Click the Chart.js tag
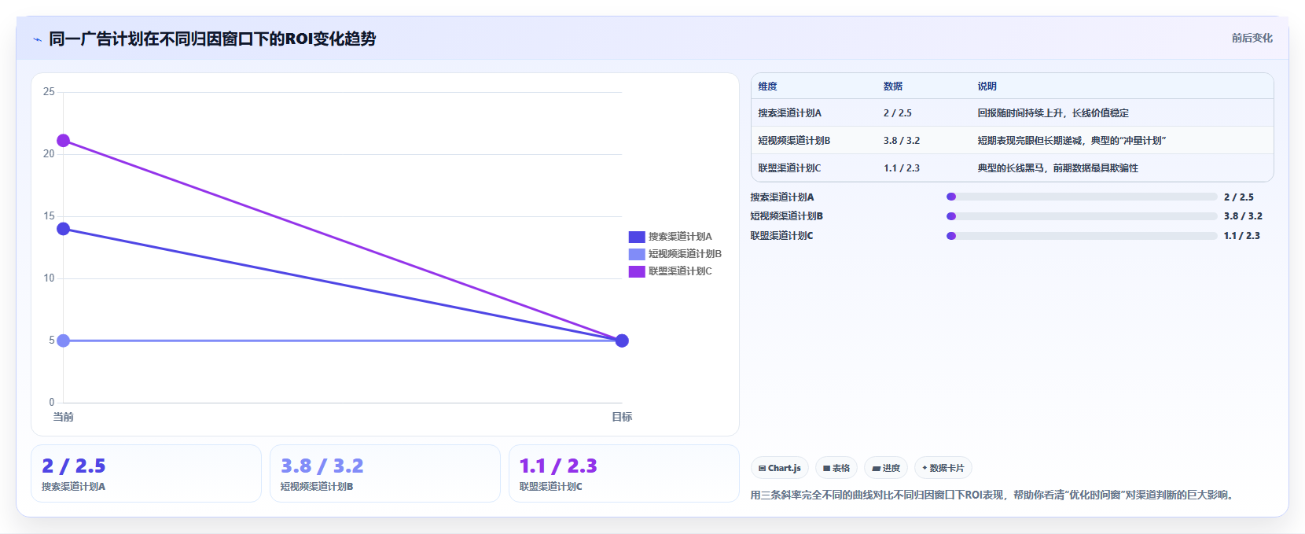The height and width of the screenshot is (534, 1305). [x=780, y=468]
